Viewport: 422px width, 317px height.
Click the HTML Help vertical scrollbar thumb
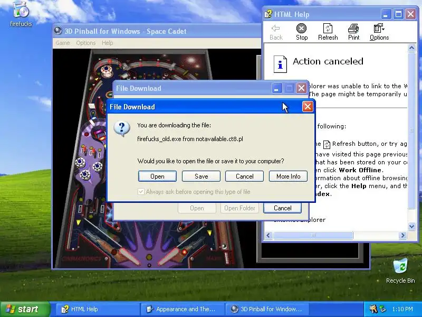pyautogui.click(x=411, y=130)
